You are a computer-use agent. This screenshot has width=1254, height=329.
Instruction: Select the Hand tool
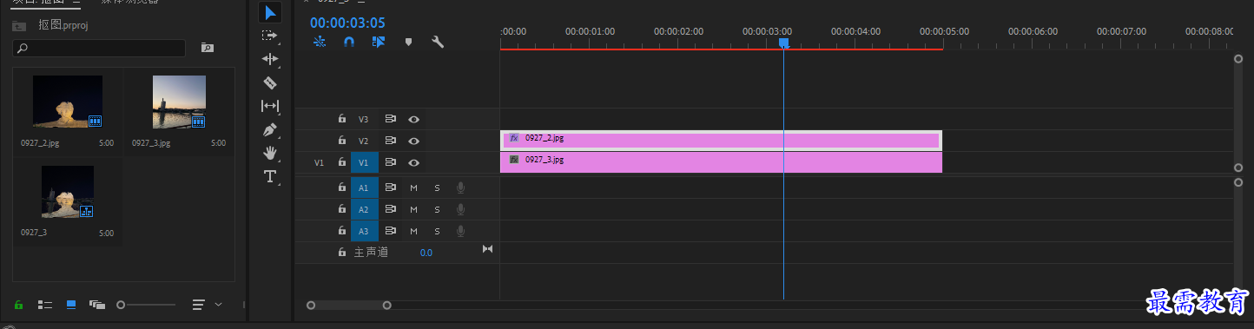[270, 153]
